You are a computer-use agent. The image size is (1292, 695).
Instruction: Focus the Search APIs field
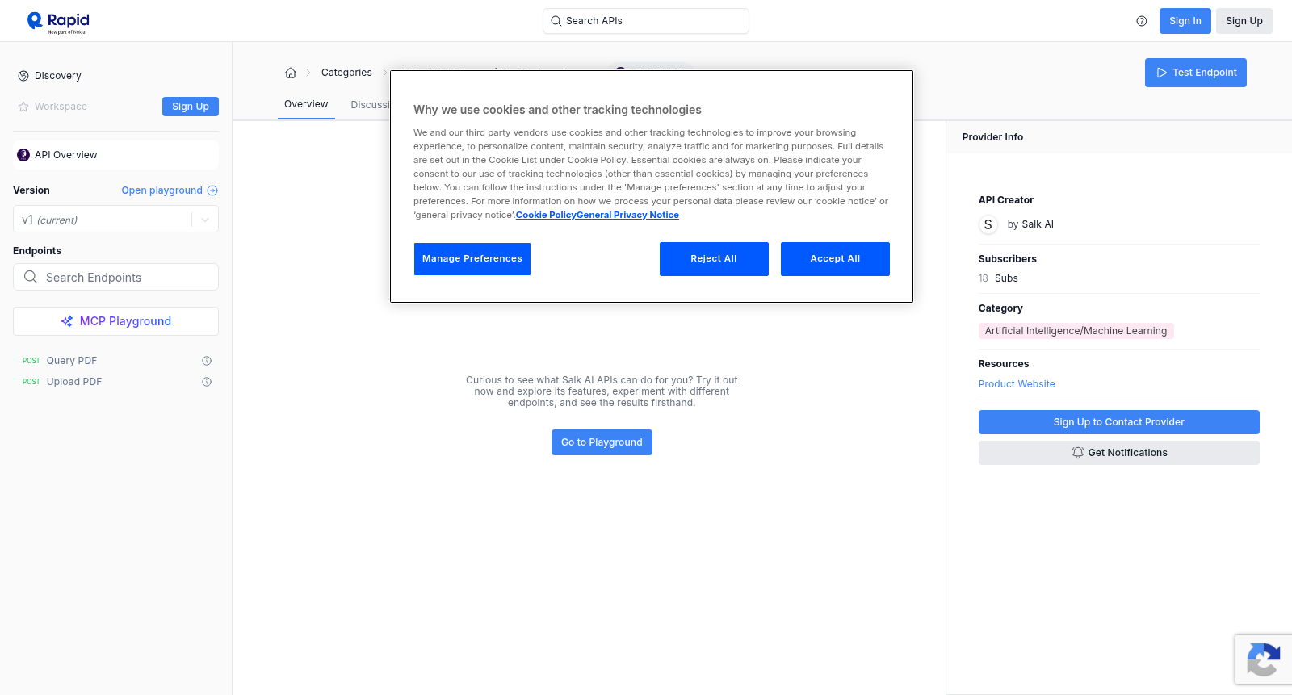point(646,21)
